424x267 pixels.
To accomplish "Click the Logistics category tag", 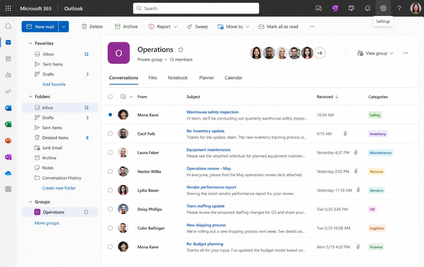I will [x=377, y=228].
